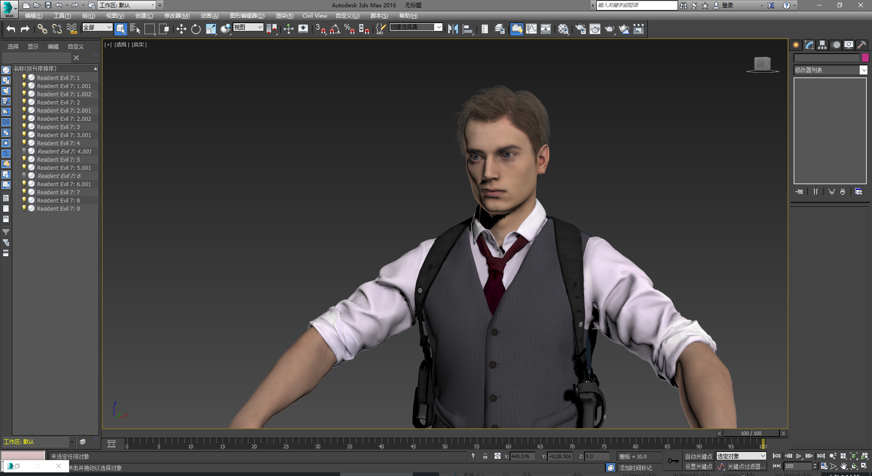Select the Select and Move tool
872x476 pixels.
[x=181, y=29]
